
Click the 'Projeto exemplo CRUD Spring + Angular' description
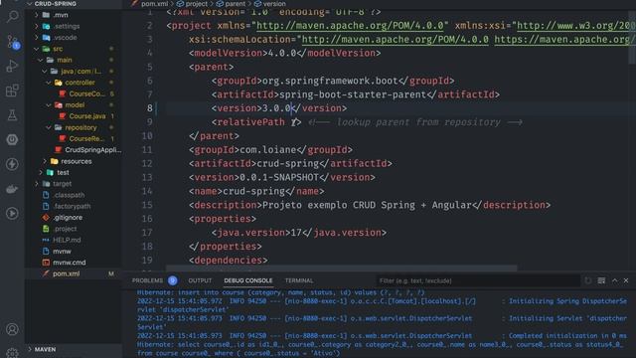(x=367, y=205)
